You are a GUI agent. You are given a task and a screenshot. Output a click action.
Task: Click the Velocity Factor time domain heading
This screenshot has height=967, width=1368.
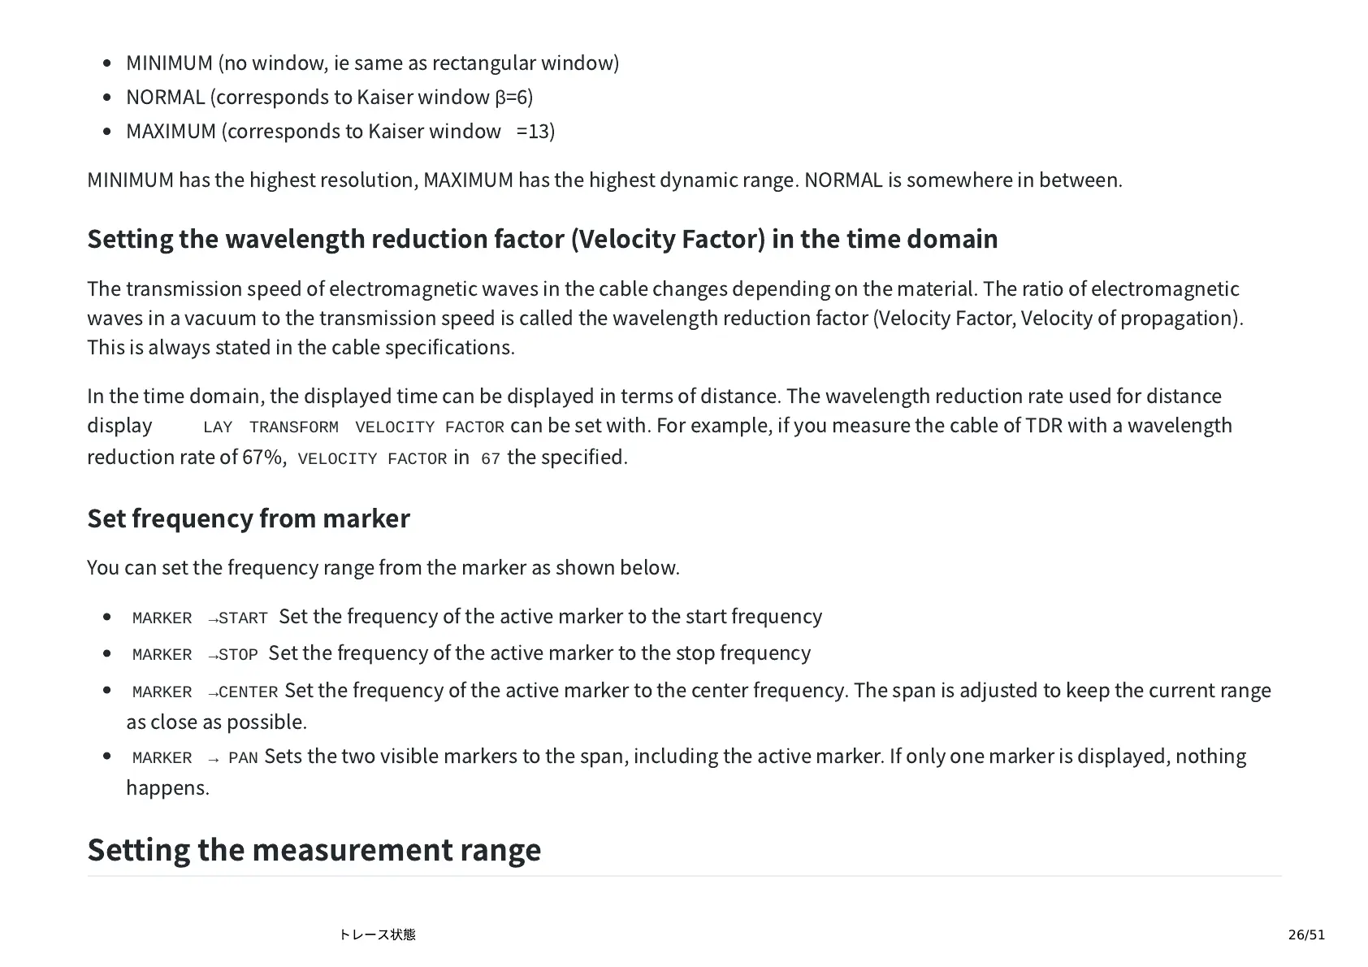click(542, 239)
